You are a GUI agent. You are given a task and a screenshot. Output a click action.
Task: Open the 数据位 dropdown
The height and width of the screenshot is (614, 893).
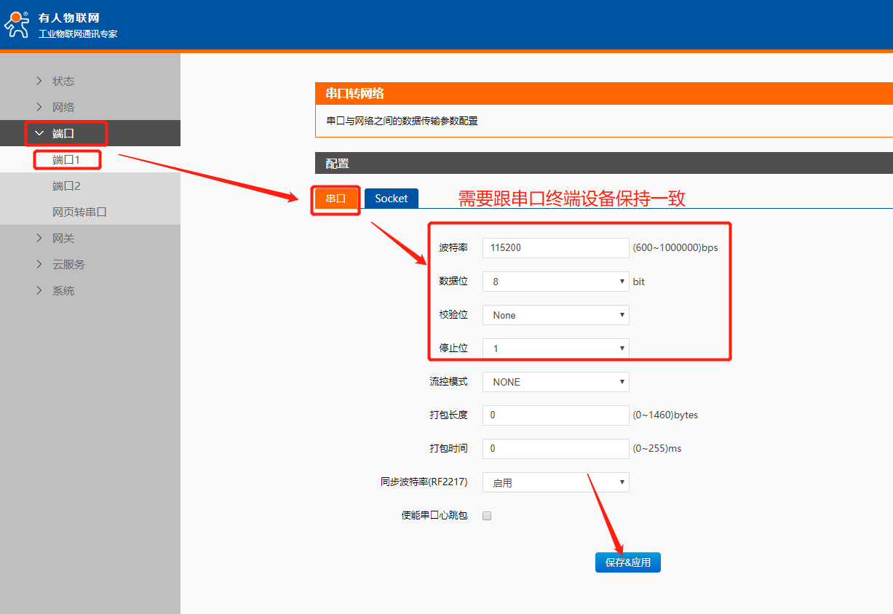tap(555, 282)
